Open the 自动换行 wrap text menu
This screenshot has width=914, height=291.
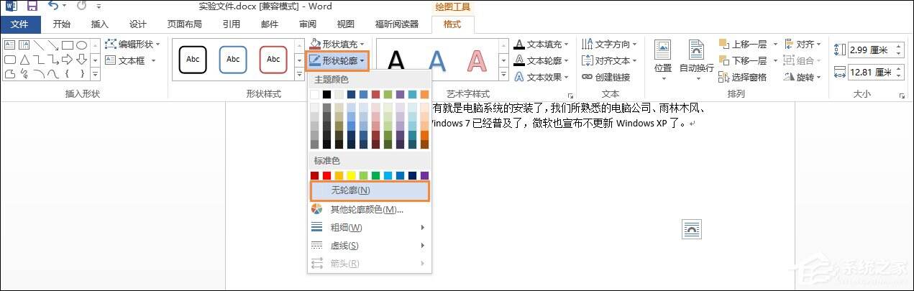(696, 60)
